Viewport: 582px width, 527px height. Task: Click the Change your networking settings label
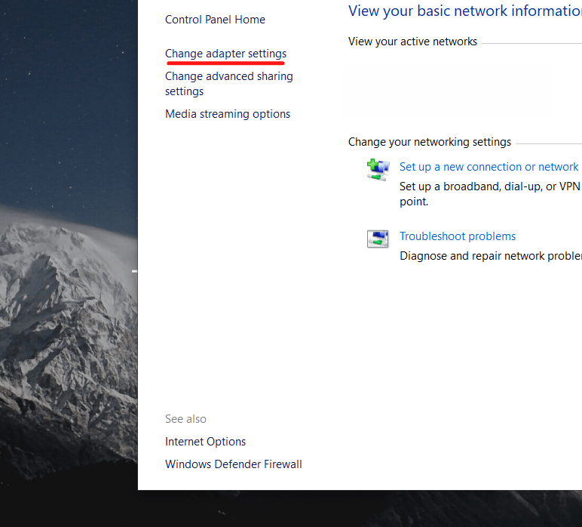click(x=429, y=142)
